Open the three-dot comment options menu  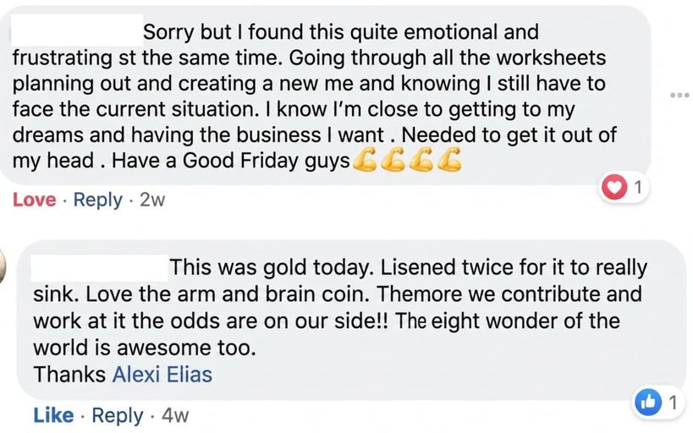pos(679,95)
